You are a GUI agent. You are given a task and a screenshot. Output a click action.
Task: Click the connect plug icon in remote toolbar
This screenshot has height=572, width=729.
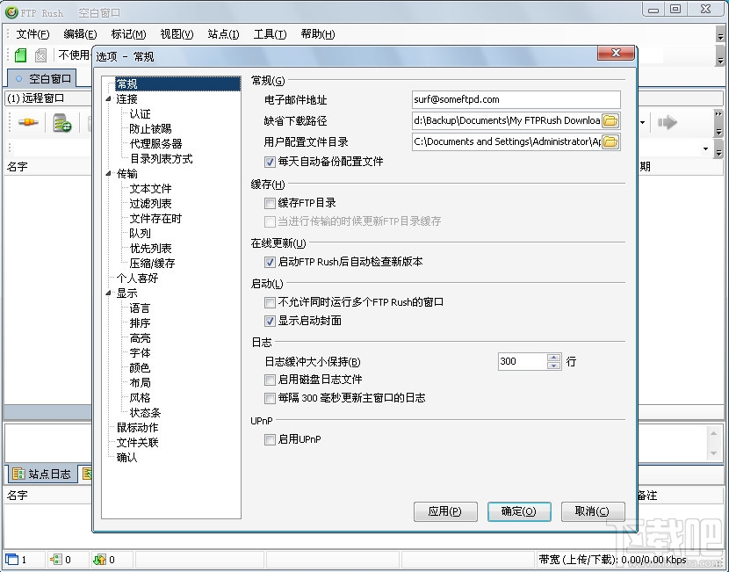(x=28, y=122)
